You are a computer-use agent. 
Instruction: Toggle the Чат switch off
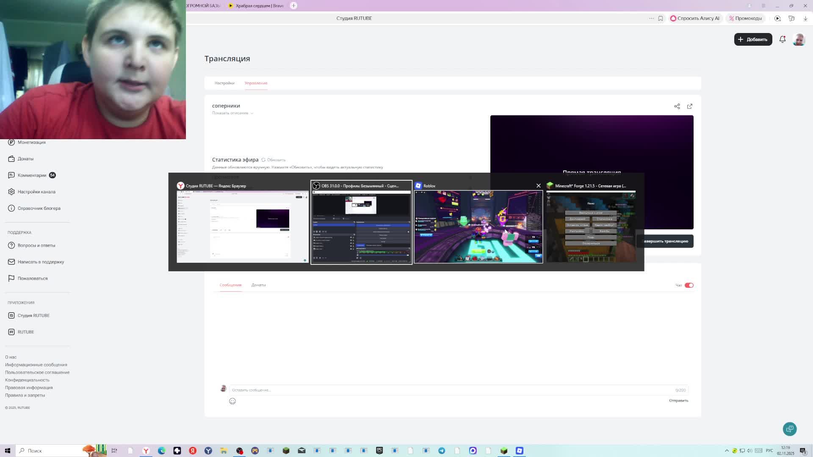689,285
